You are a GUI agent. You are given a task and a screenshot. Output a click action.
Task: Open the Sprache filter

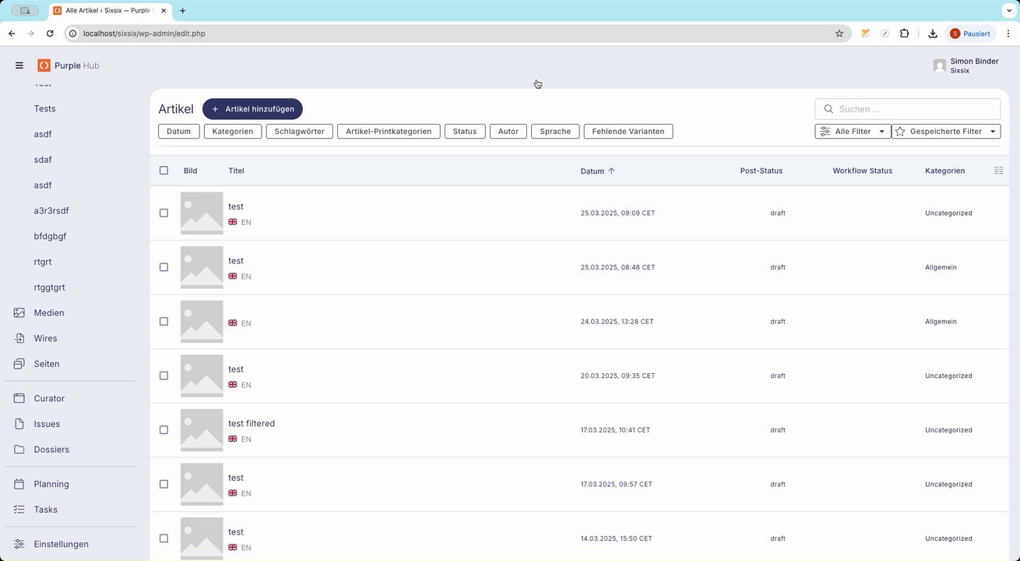[x=556, y=132]
